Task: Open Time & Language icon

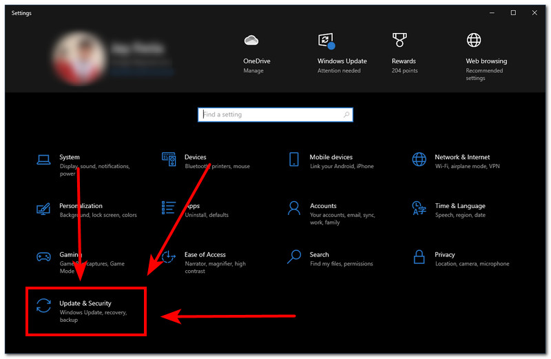Action: [x=419, y=208]
